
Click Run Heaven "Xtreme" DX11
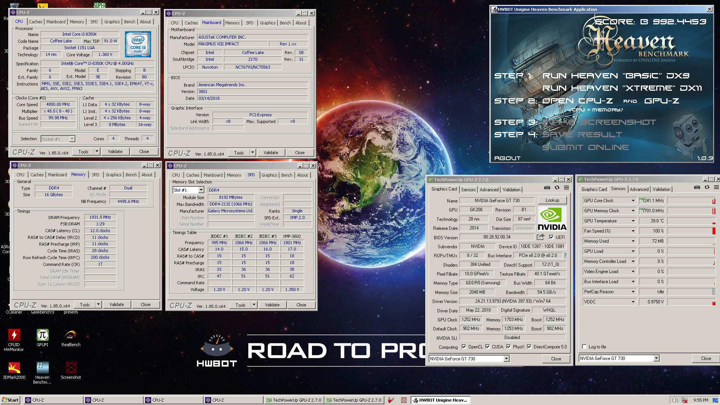pyautogui.click(x=622, y=88)
